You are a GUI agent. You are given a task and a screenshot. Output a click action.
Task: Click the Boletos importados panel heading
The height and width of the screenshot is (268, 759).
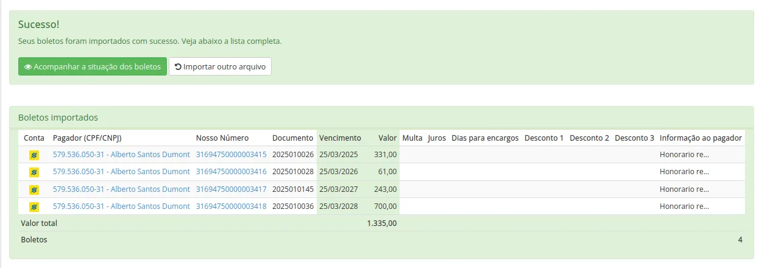coord(58,118)
